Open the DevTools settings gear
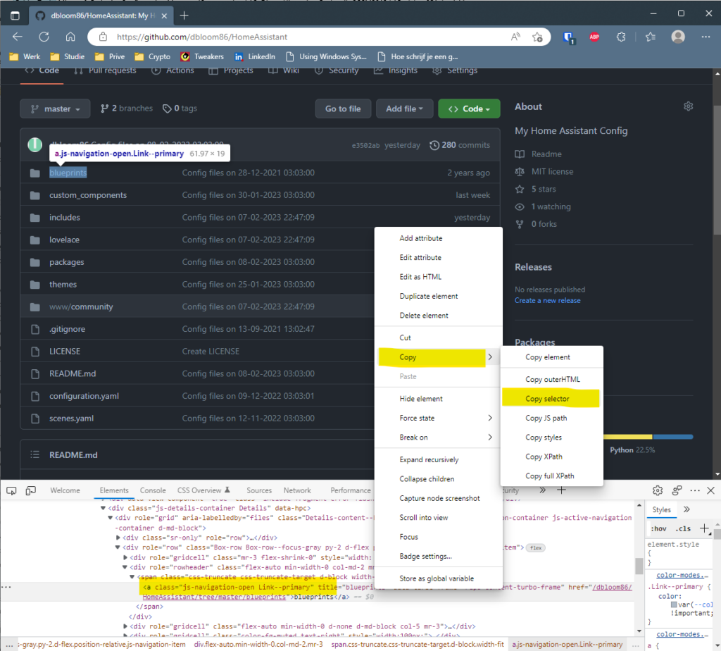721x651 pixels. 658,490
